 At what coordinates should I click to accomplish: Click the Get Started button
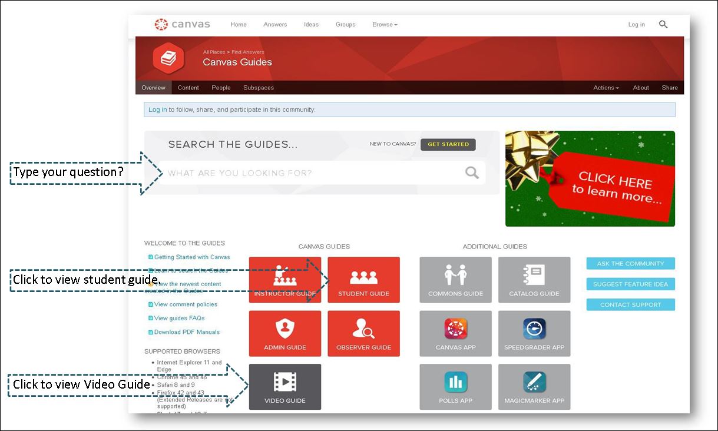point(448,144)
